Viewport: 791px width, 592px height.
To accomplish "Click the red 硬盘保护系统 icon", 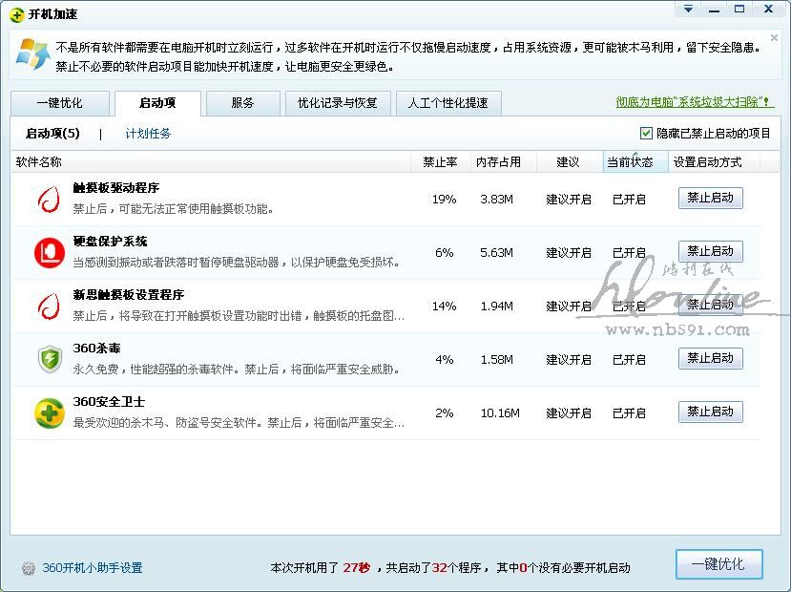I will click(x=49, y=252).
